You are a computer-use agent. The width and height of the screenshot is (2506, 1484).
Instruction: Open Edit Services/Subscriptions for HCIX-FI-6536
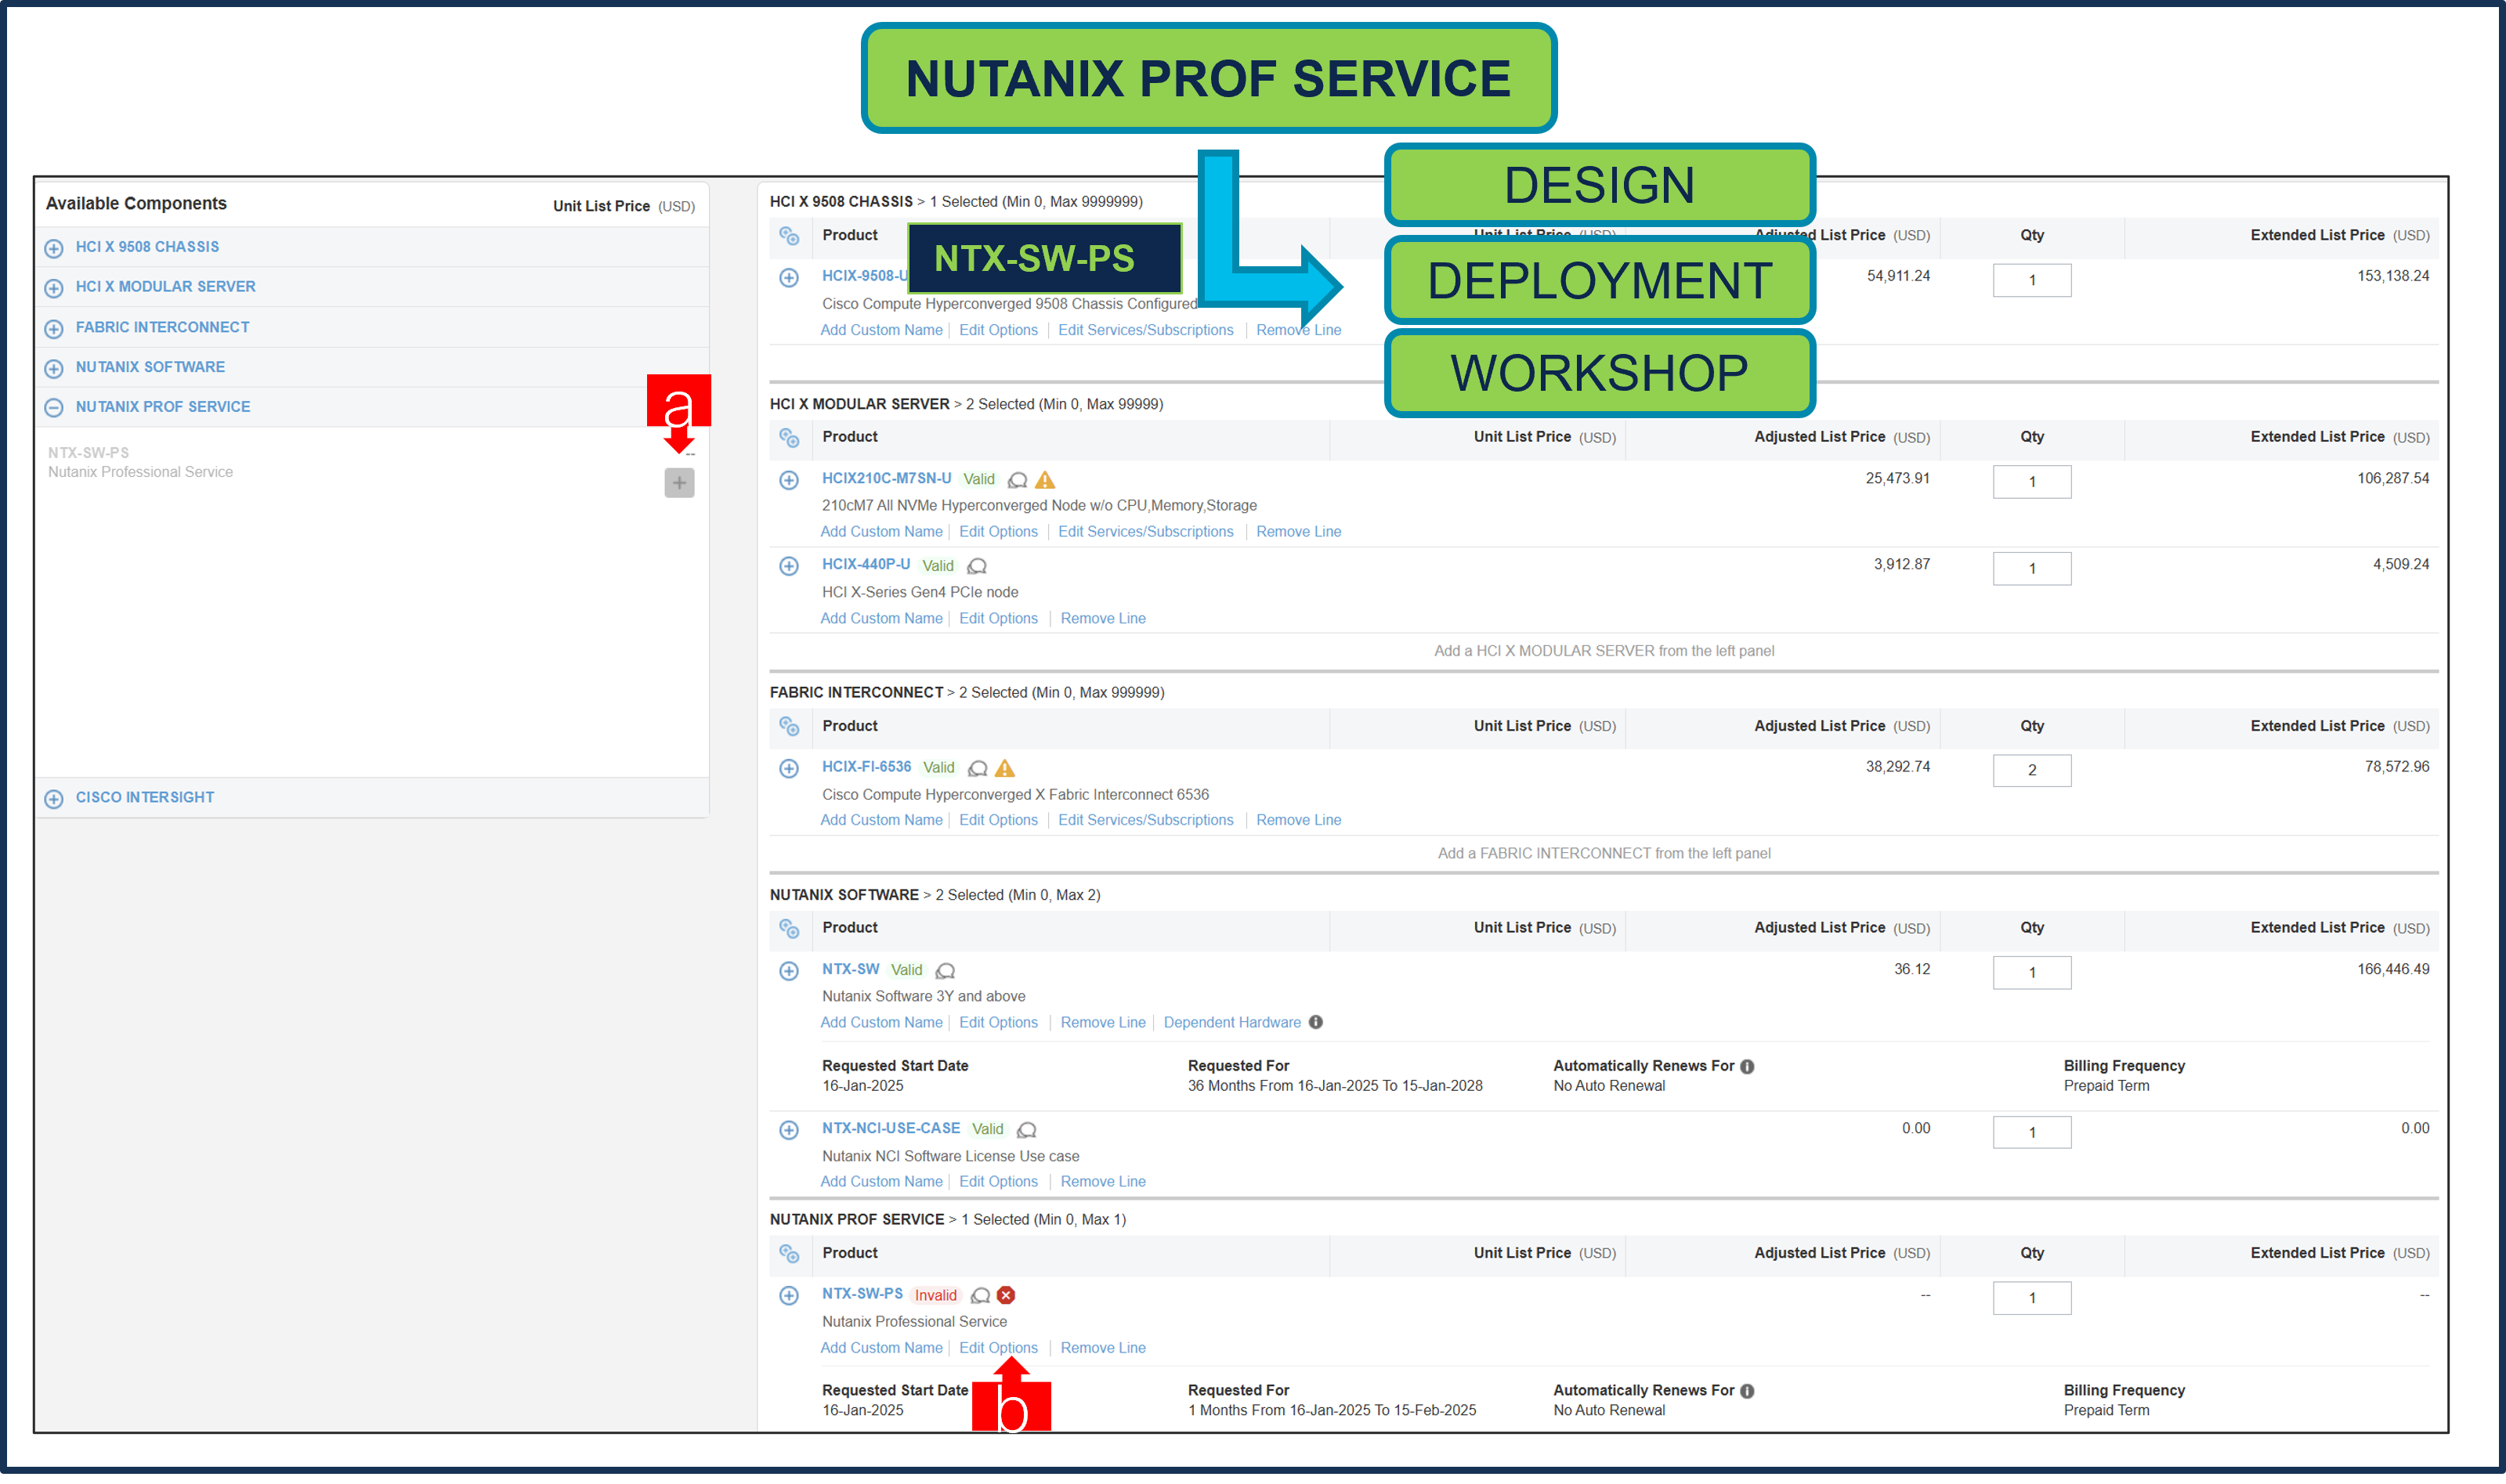coord(1146,820)
